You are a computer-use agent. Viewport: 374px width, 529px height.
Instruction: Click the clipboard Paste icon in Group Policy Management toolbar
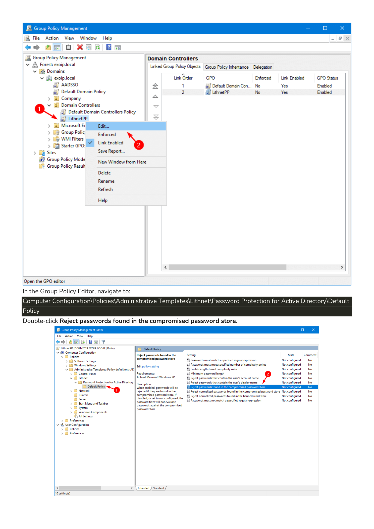click(x=68, y=47)
